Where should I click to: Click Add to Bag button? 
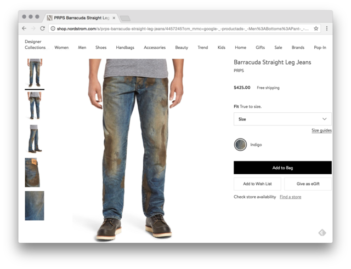282,168
